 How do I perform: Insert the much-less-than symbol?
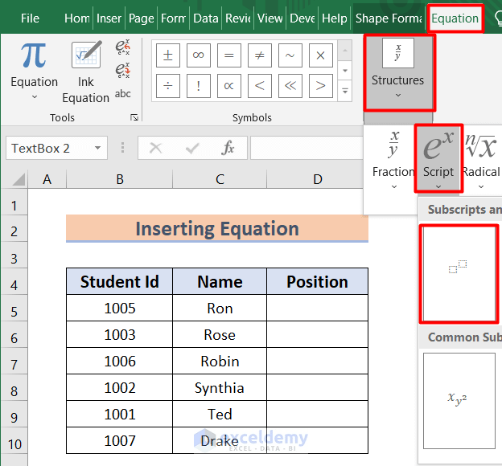(x=290, y=86)
